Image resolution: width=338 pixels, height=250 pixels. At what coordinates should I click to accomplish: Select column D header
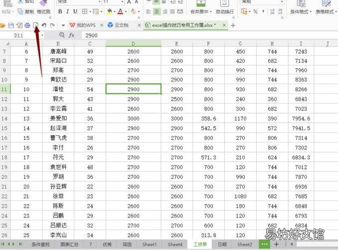(x=133, y=43)
